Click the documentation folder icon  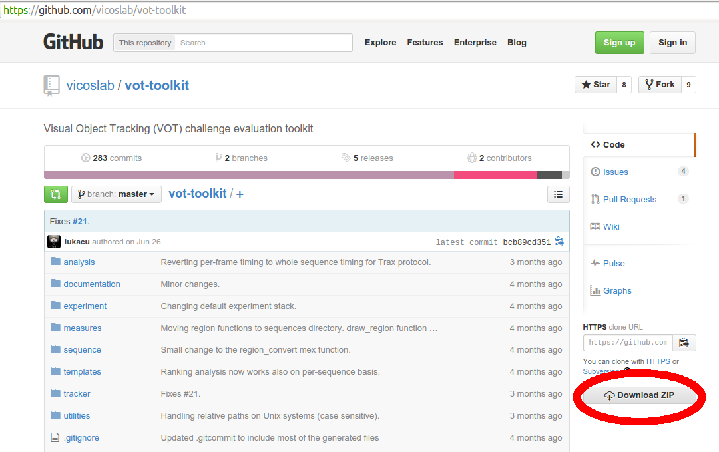55,284
